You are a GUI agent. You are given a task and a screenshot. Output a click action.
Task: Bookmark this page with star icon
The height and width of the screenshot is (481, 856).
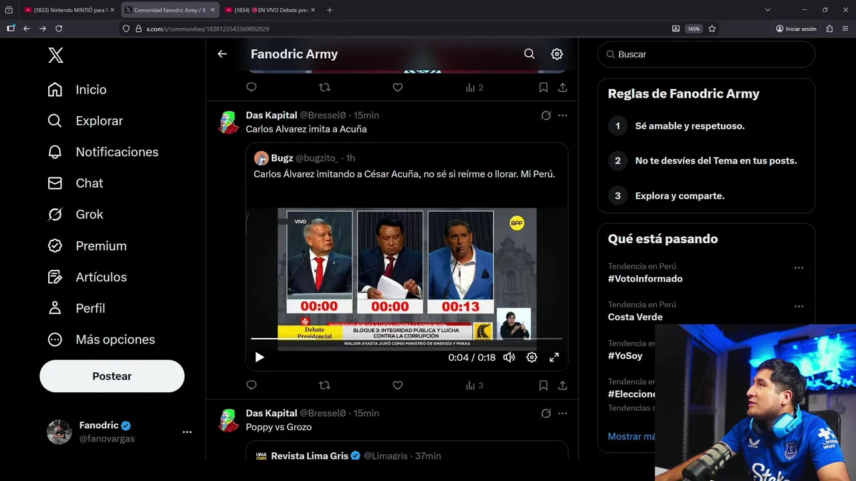(x=712, y=29)
